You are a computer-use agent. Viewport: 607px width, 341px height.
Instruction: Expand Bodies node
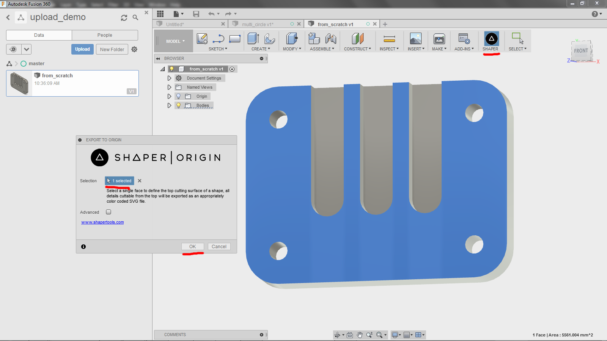pos(169,105)
